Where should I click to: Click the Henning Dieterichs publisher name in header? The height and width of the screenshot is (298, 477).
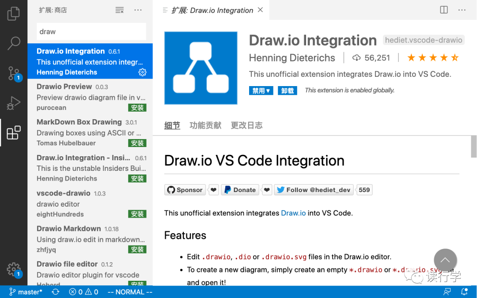pos(292,58)
